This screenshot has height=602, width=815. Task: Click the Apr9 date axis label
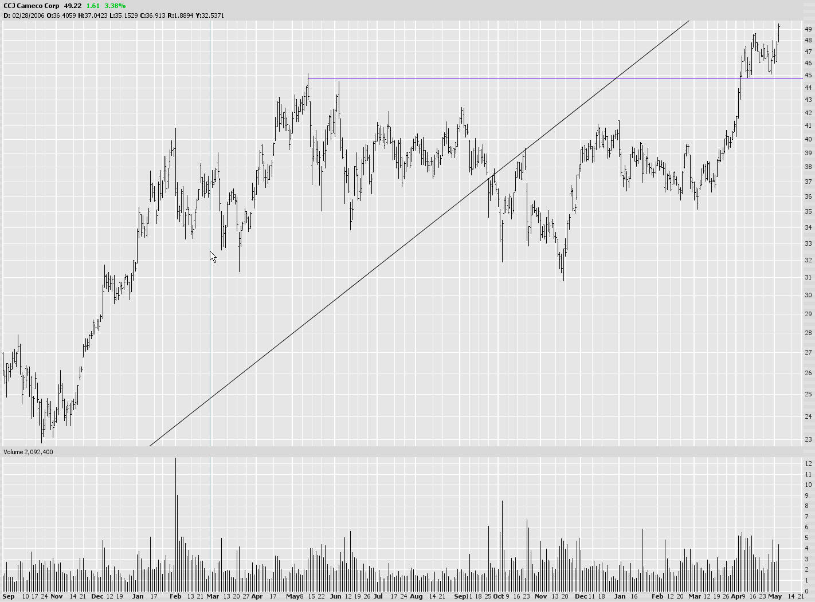coord(738,596)
